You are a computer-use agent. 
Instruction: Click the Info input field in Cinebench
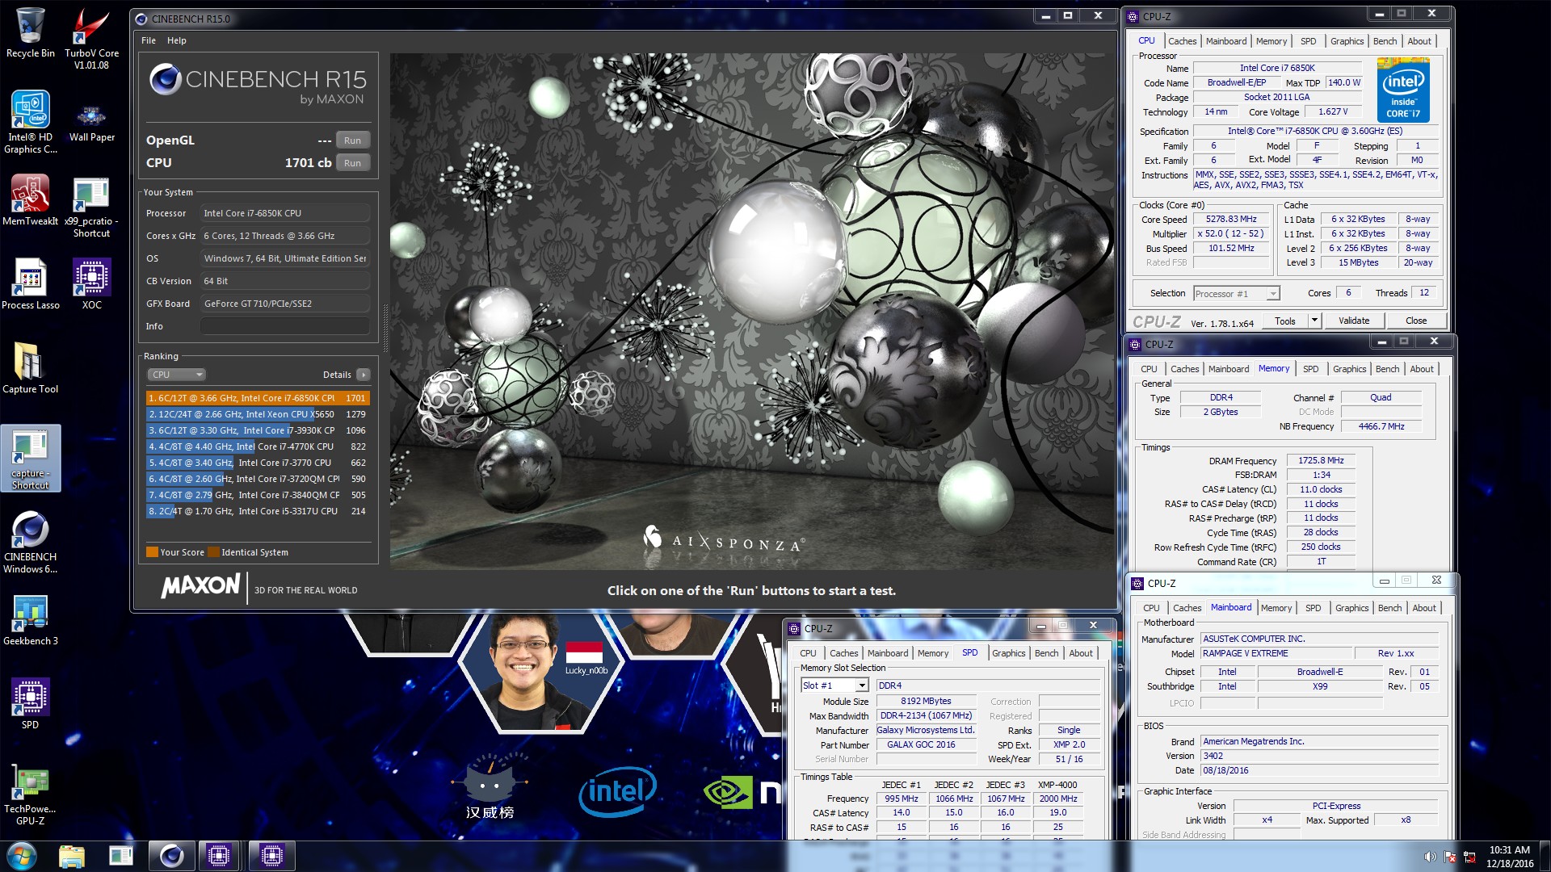[x=284, y=326]
